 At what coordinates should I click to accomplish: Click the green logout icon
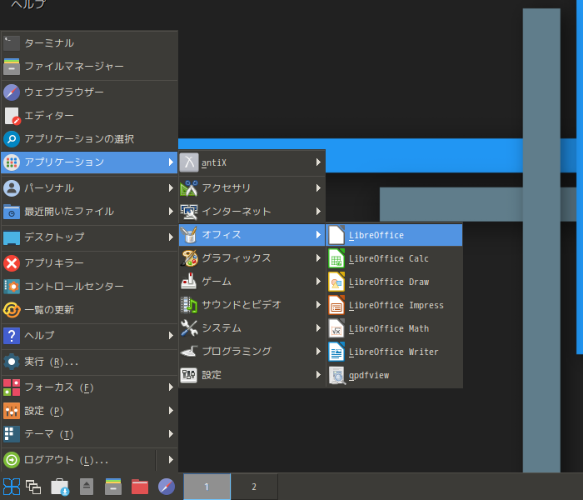(x=12, y=460)
